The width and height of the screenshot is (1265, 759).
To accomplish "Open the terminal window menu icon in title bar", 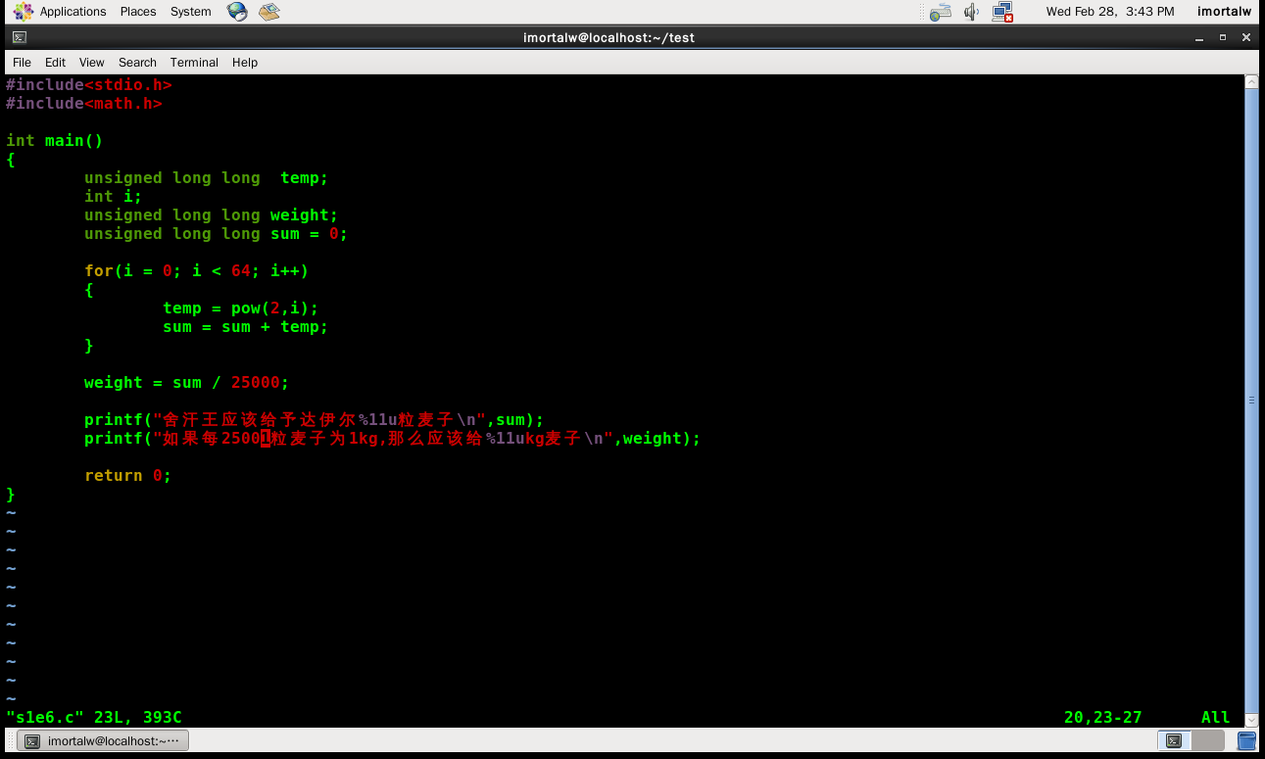I will point(19,37).
